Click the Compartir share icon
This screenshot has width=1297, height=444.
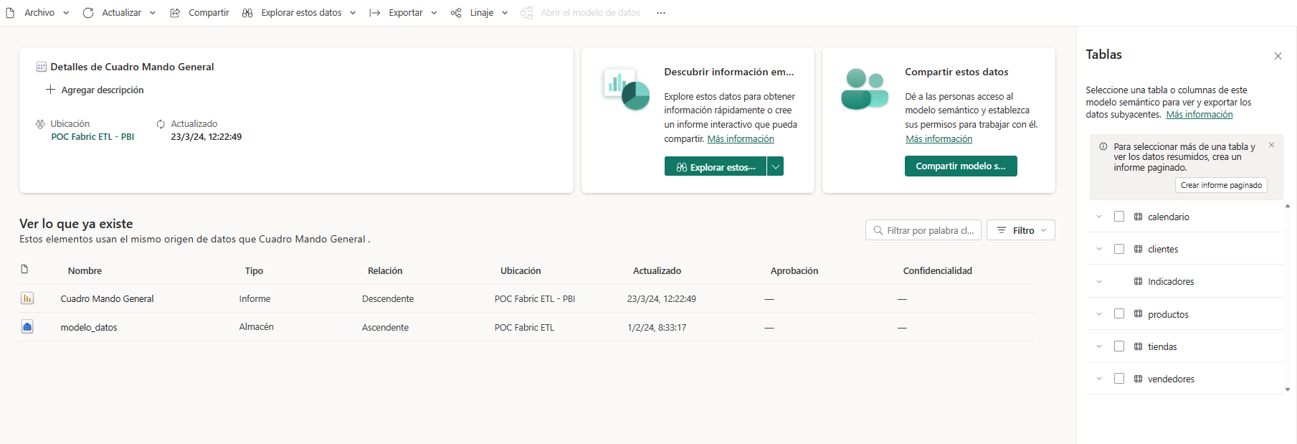tap(175, 13)
